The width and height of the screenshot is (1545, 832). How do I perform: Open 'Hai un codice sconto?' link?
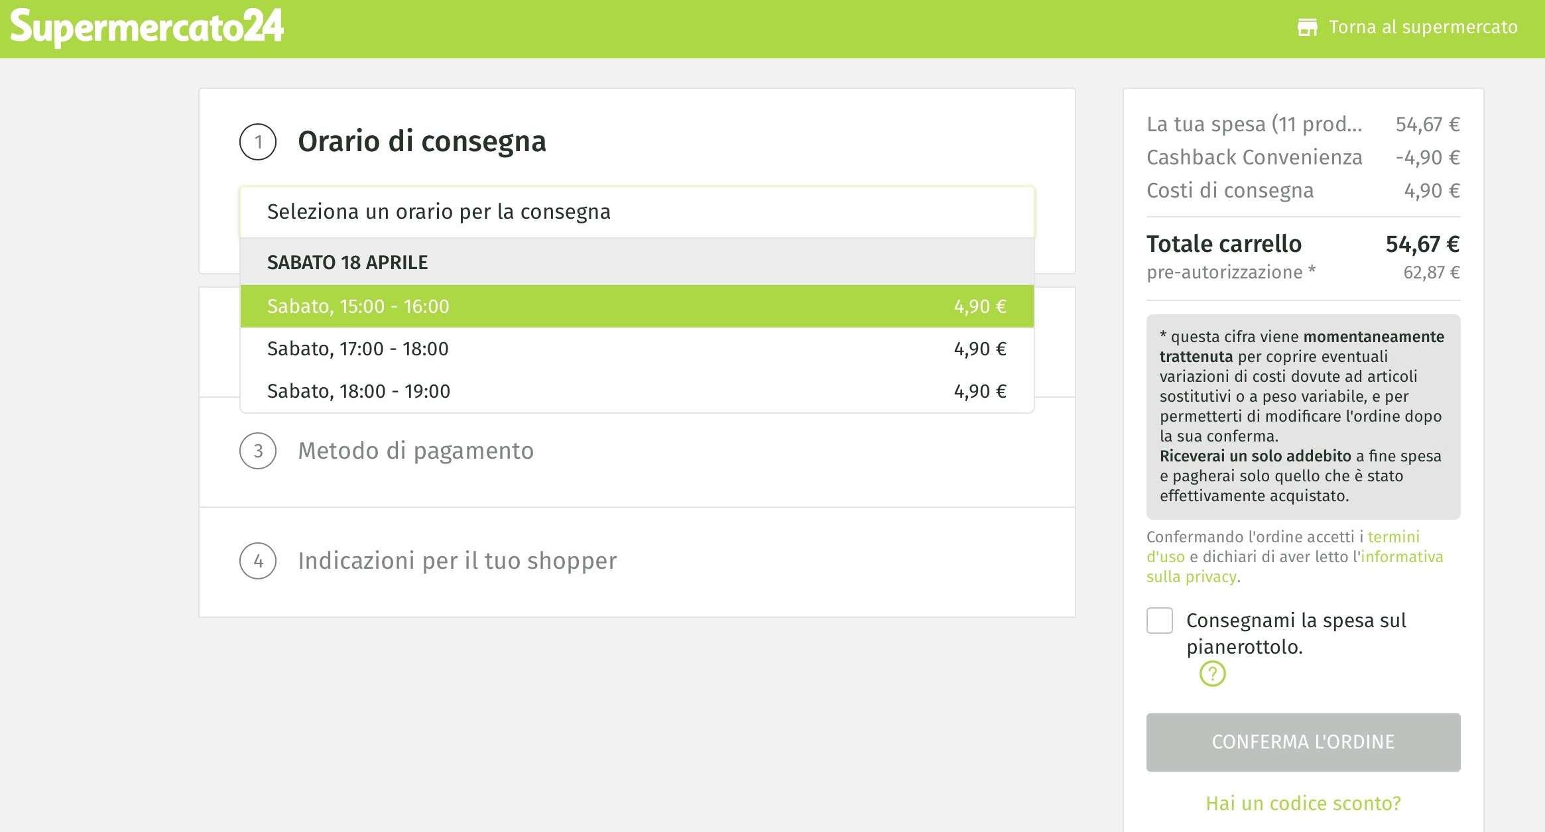[x=1302, y=803]
